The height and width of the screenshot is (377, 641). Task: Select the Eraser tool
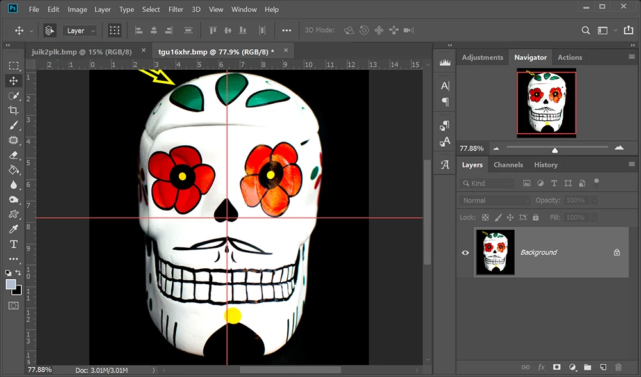13,155
